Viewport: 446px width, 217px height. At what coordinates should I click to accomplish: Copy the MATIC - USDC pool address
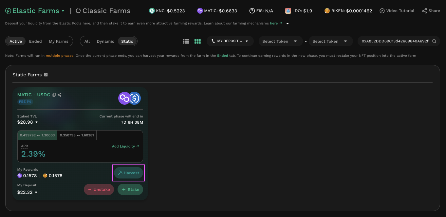[54, 95]
